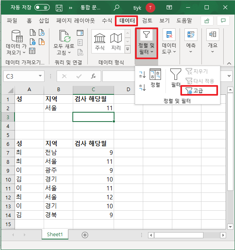Open the 데이터 가져오기 dropdown
235x250 pixels.
[x=16, y=43]
